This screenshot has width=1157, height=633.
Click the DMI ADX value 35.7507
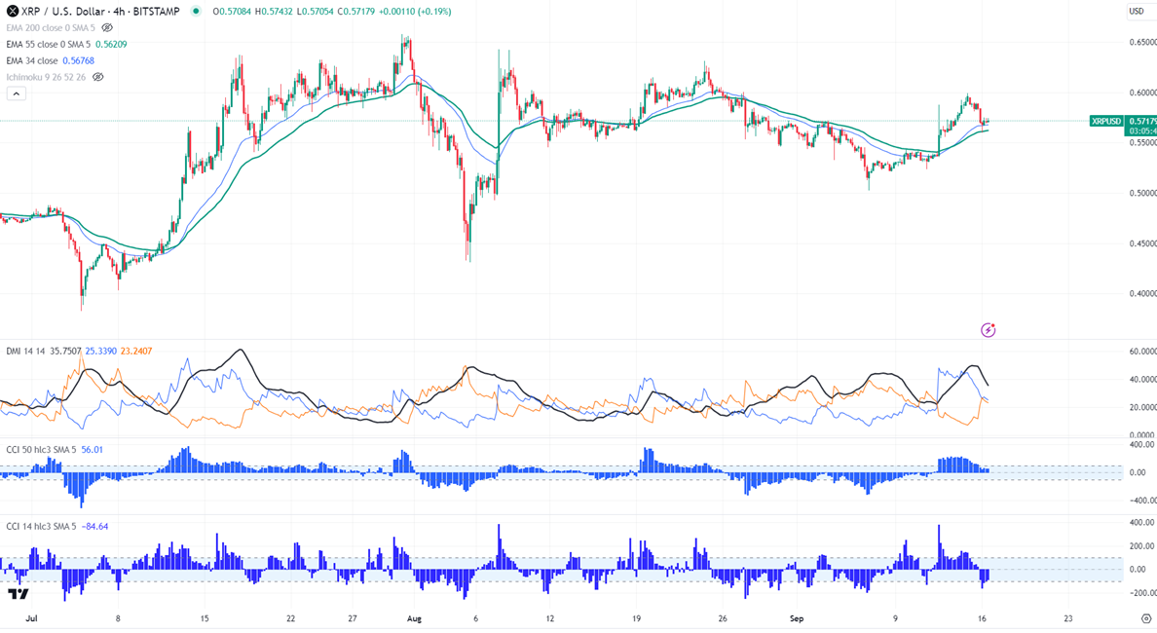(x=65, y=352)
